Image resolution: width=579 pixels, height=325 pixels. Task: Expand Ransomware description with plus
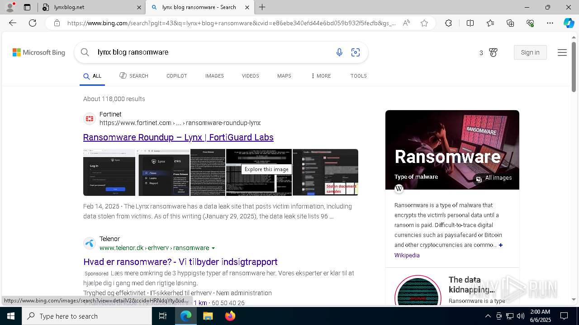(x=501, y=245)
